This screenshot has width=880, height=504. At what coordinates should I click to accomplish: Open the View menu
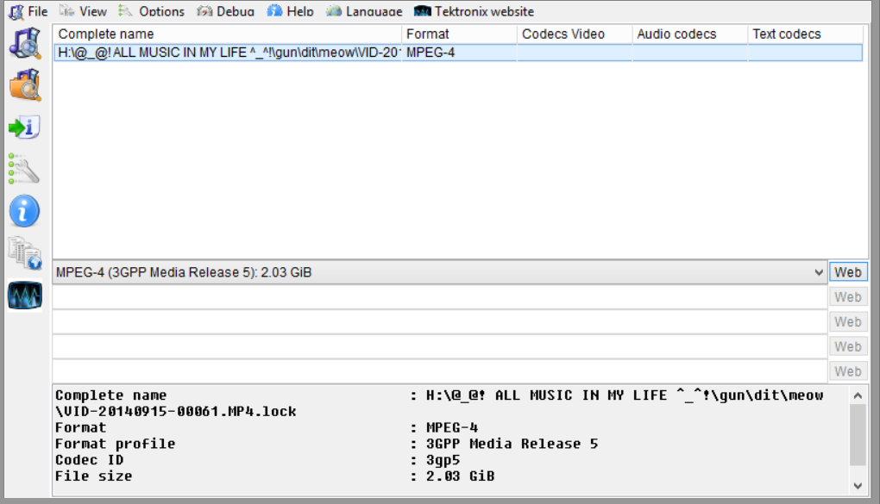click(x=84, y=11)
